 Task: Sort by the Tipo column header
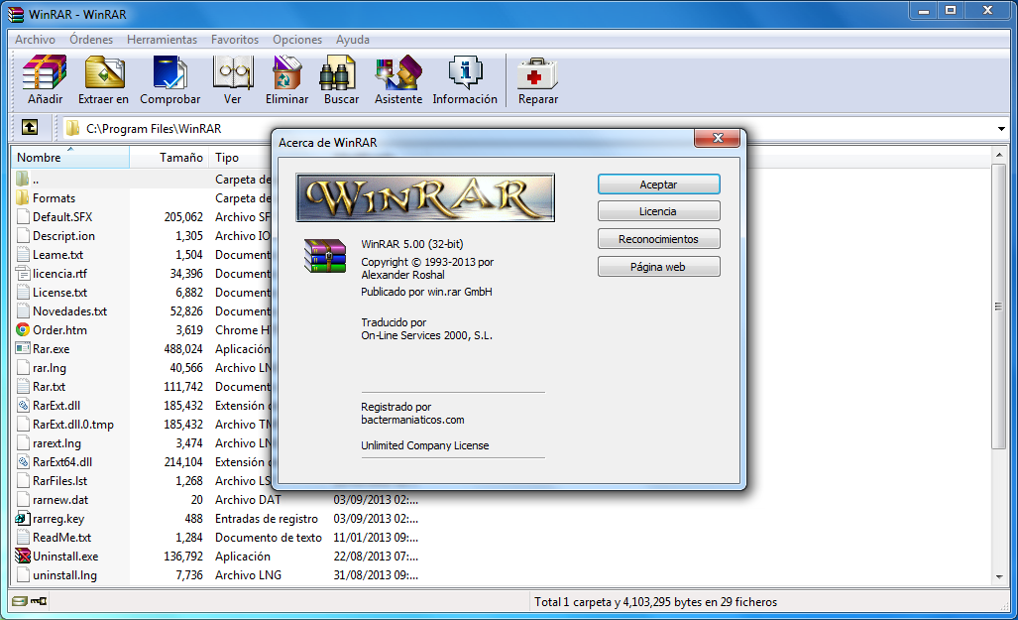click(x=240, y=157)
